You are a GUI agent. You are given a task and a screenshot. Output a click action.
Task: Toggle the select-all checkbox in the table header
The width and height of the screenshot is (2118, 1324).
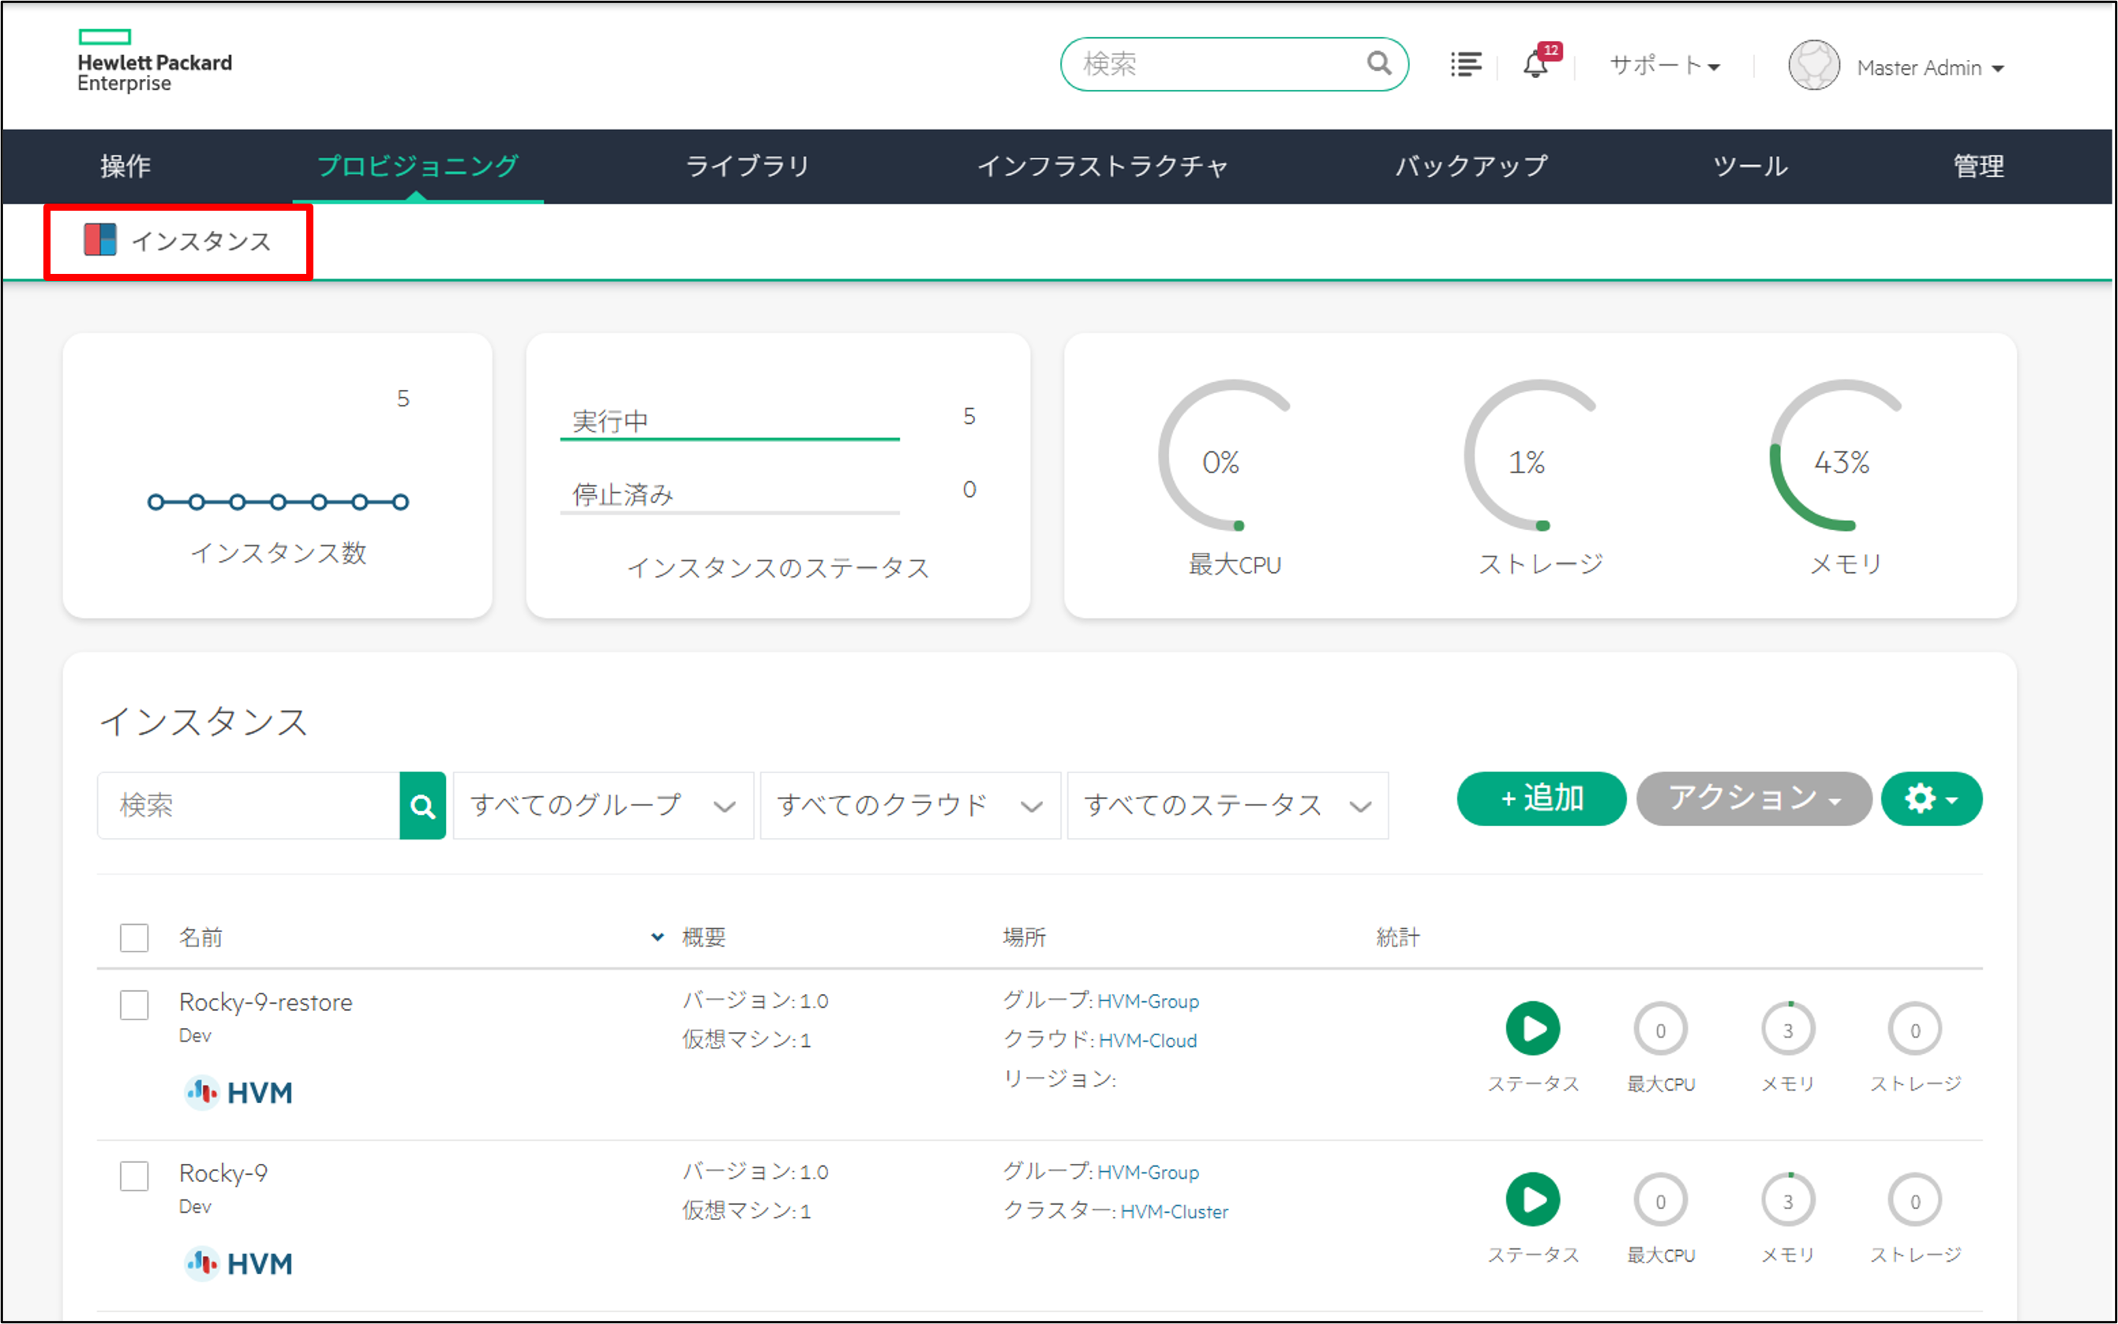pos(134,937)
